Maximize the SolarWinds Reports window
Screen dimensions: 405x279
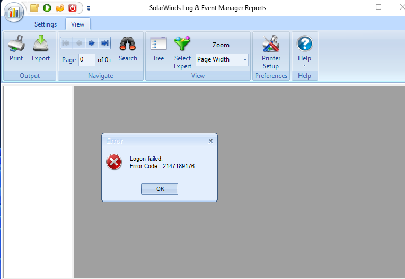(378, 7)
